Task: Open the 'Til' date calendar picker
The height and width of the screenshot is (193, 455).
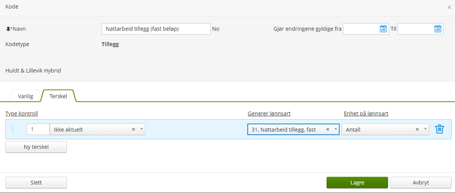Action: click(x=438, y=29)
